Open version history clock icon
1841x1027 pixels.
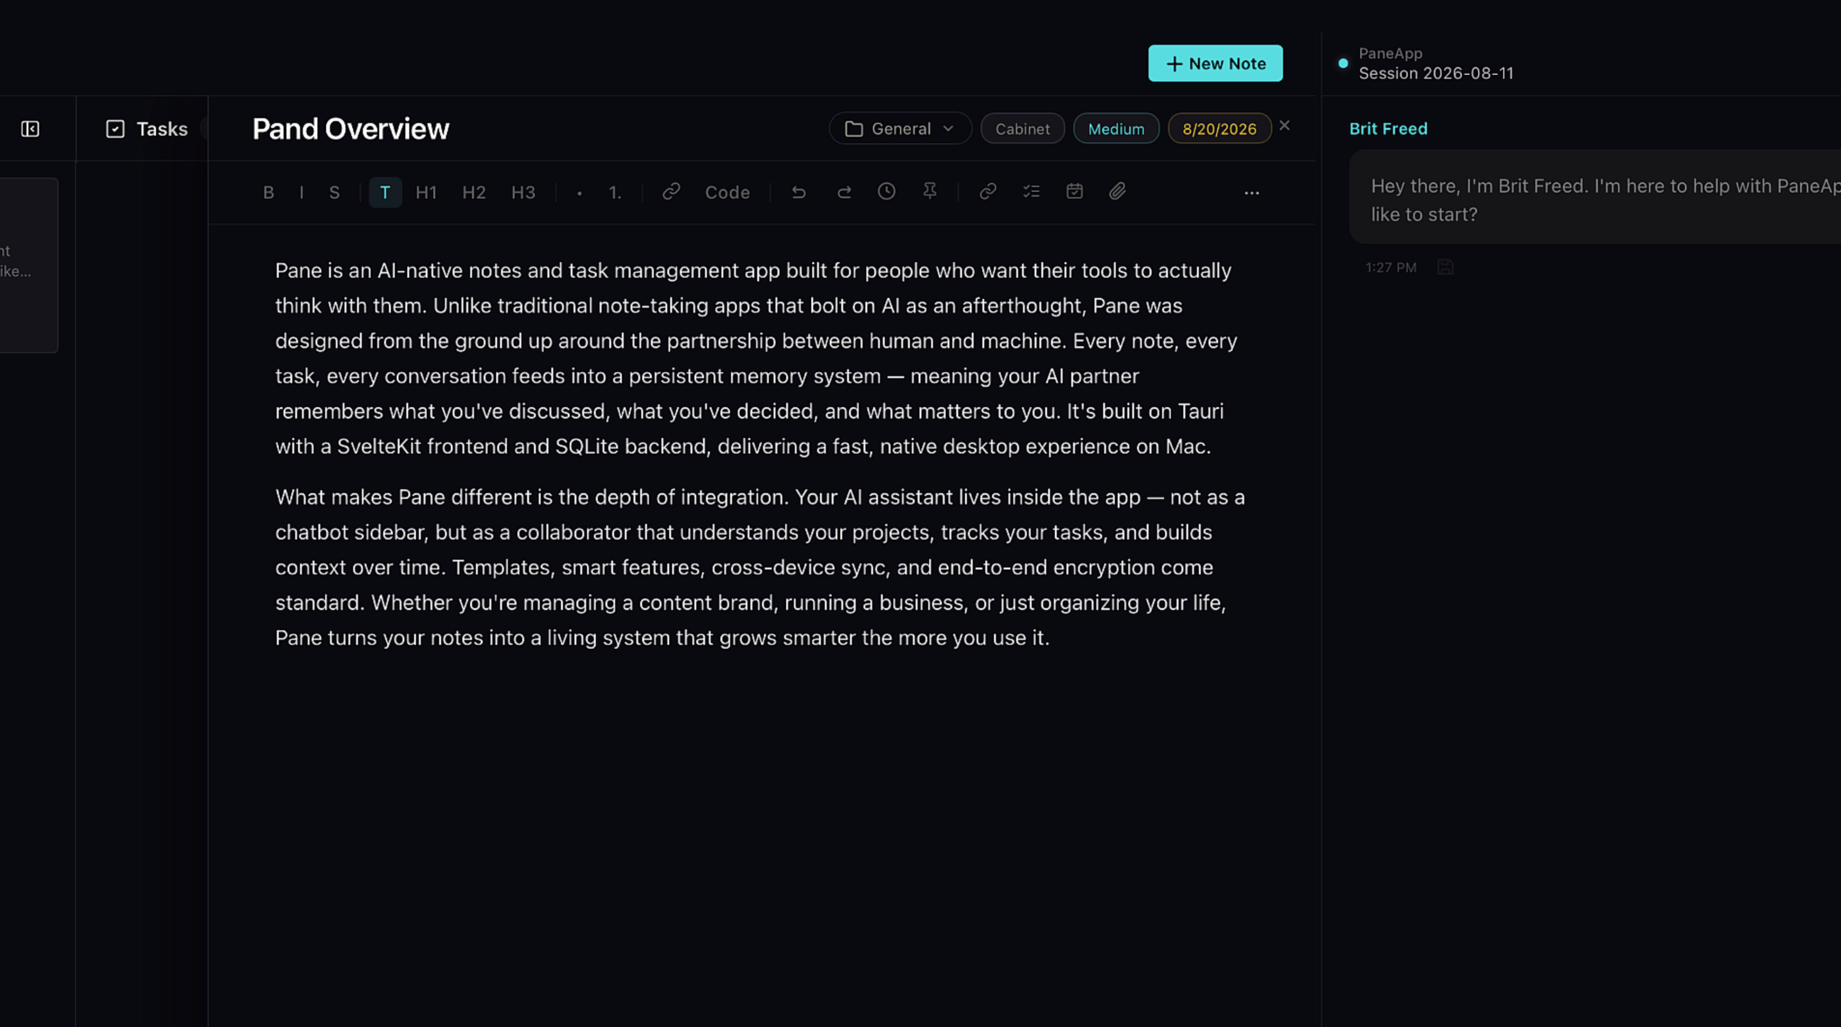point(886,191)
